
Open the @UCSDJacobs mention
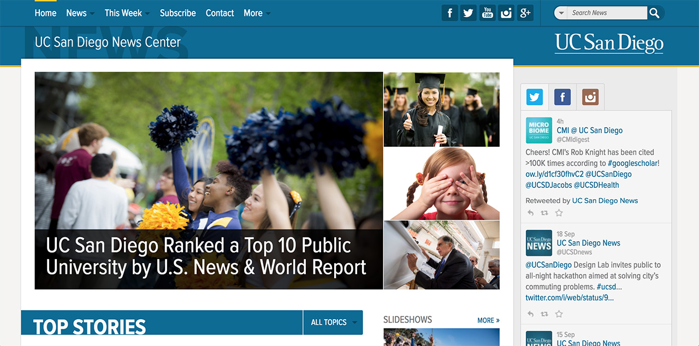point(548,185)
